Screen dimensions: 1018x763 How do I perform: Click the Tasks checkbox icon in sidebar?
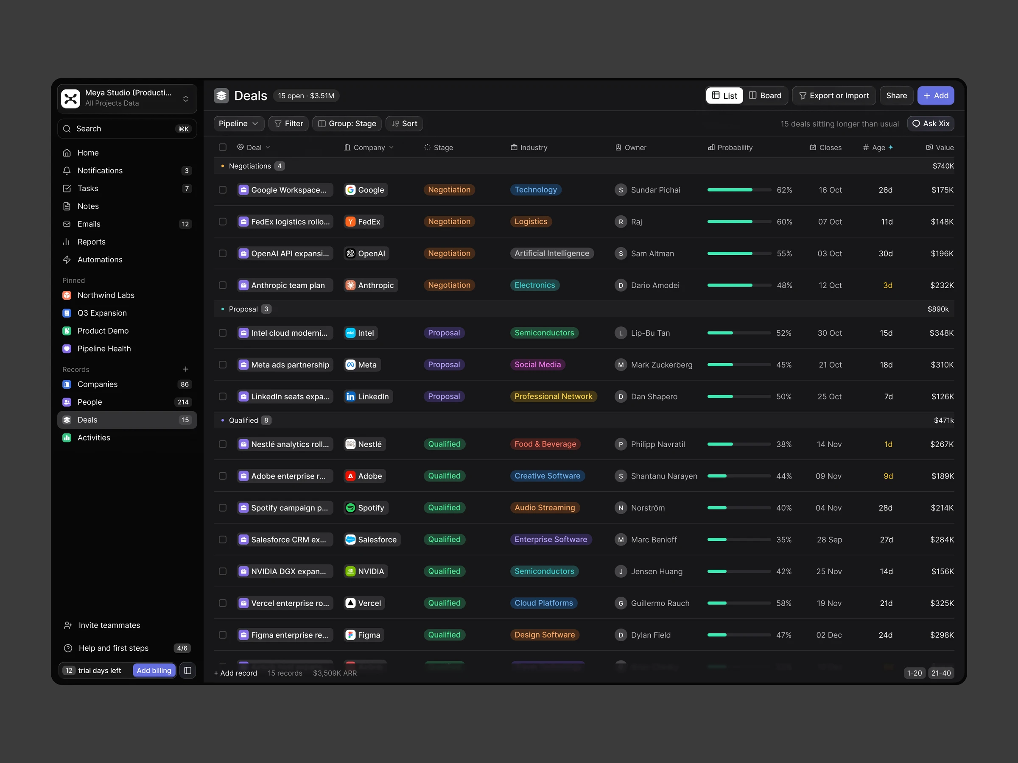67,189
